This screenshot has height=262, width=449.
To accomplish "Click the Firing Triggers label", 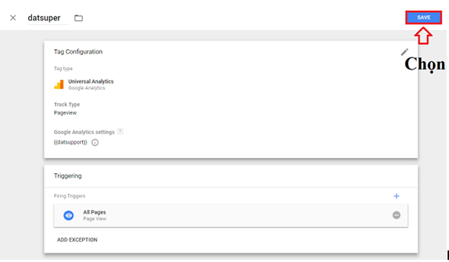I will pos(70,196).
